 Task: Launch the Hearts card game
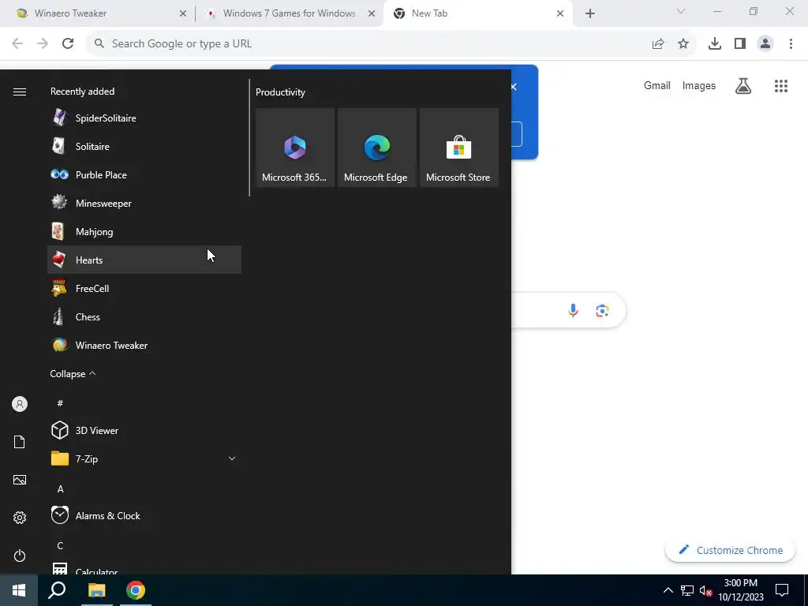(x=144, y=260)
